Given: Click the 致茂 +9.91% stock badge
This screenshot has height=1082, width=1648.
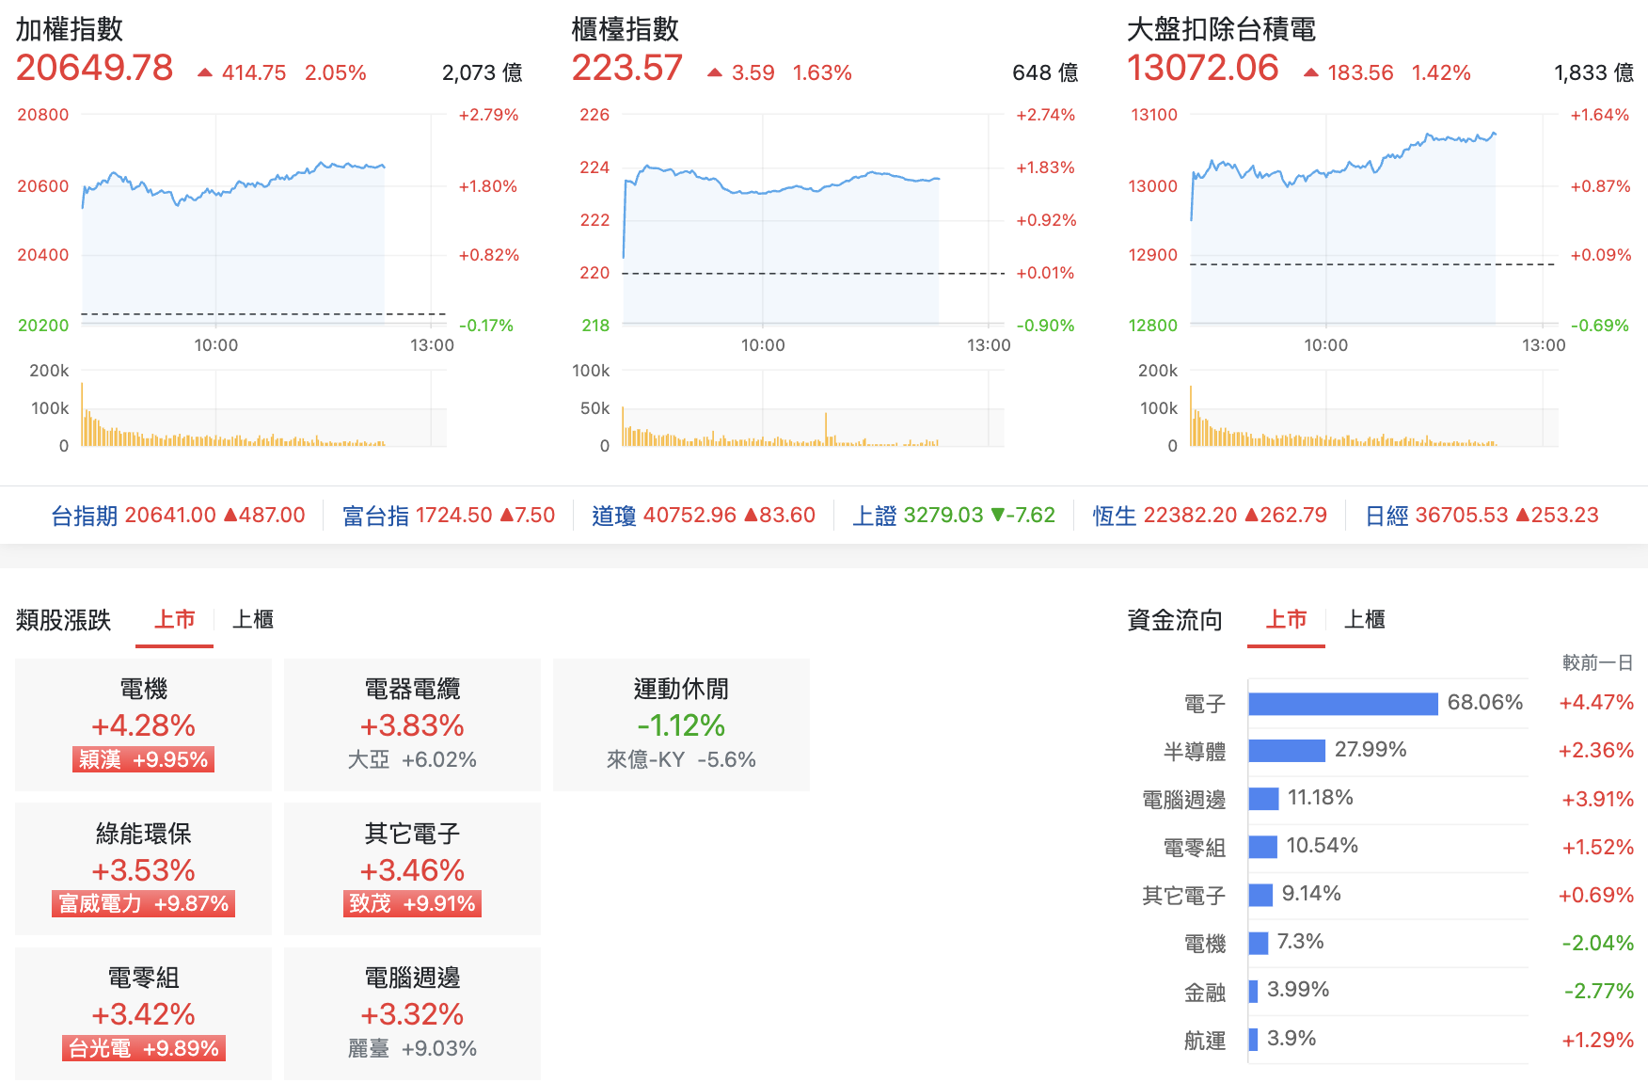Looking at the screenshot, I should pos(412,903).
